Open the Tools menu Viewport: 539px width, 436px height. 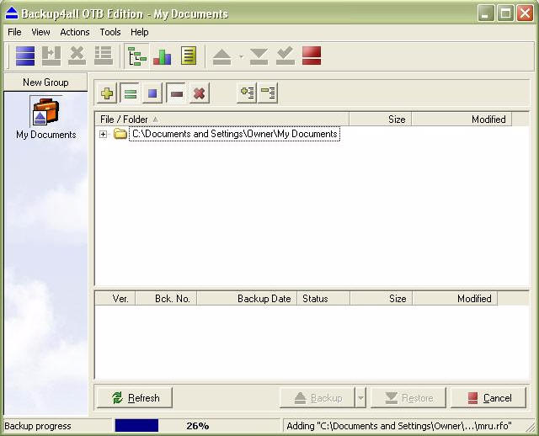(110, 32)
